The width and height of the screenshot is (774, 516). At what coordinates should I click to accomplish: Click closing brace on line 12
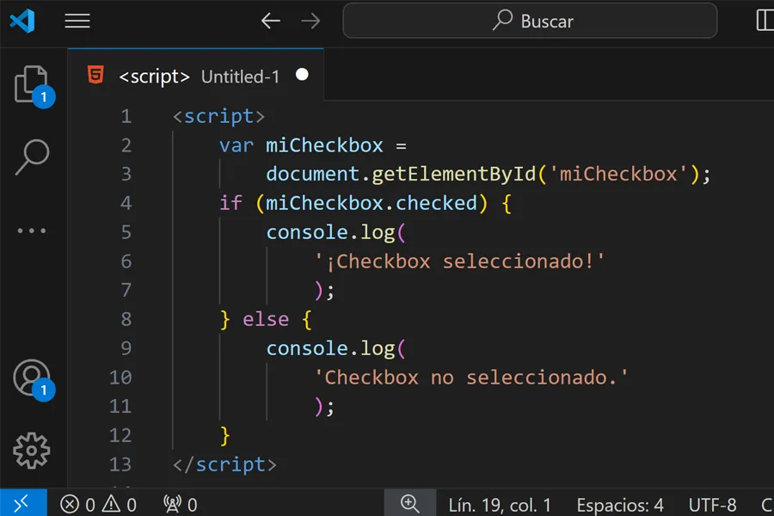pyautogui.click(x=225, y=435)
